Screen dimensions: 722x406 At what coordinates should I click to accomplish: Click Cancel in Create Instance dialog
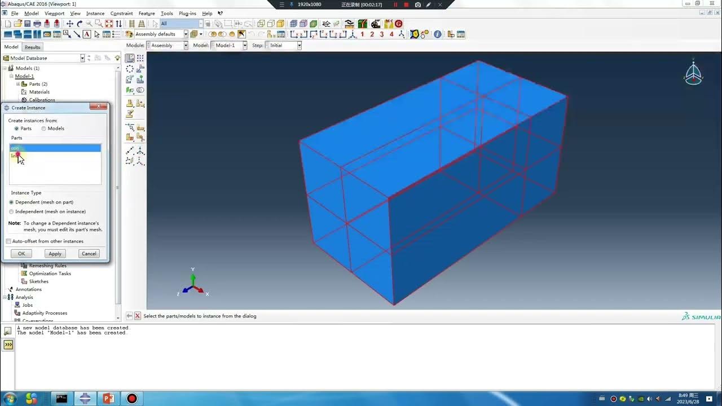[x=89, y=254]
